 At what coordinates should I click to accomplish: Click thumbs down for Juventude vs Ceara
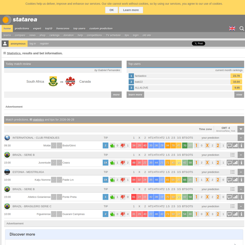click(x=123, y=163)
